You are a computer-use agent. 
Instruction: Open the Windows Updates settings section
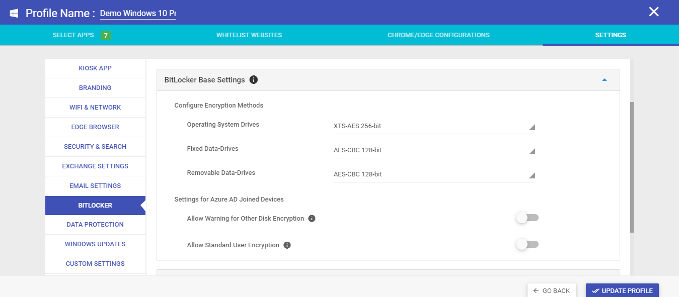95,244
